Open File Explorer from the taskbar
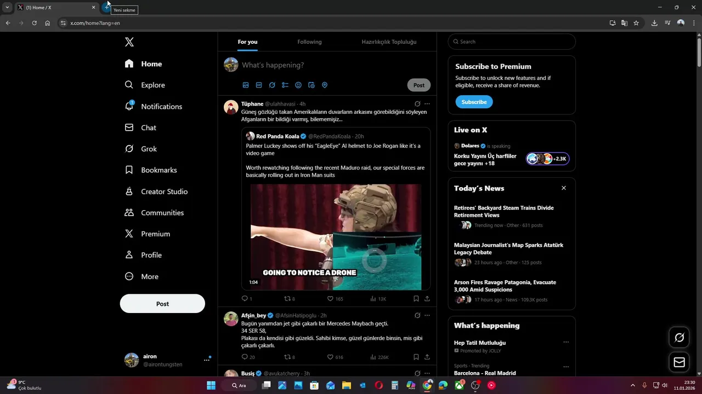The image size is (702, 394). click(x=346, y=385)
